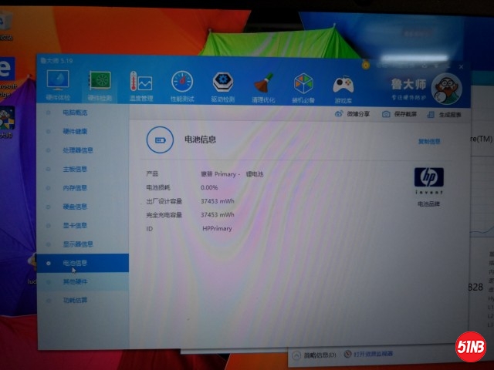Click the 鲁大师 mascot avatar
494x370 pixels.
pos(446,86)
